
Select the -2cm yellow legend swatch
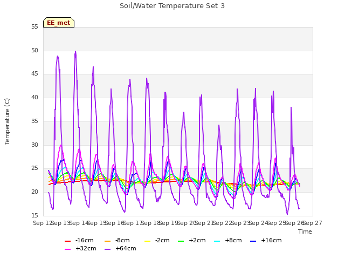(x=147, y=241)
